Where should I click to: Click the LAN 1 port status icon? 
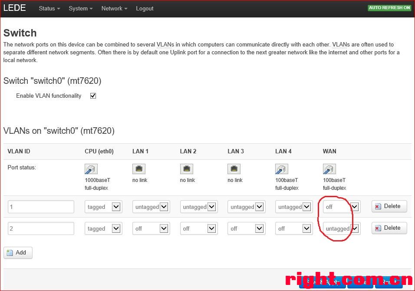coord(139,169)
